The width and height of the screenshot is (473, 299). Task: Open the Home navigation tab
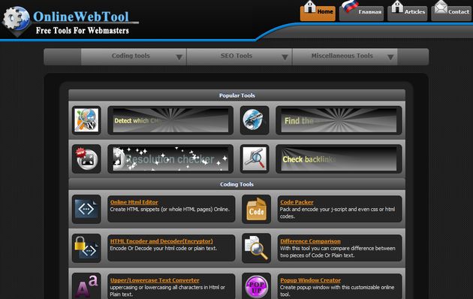pos(318,14)
